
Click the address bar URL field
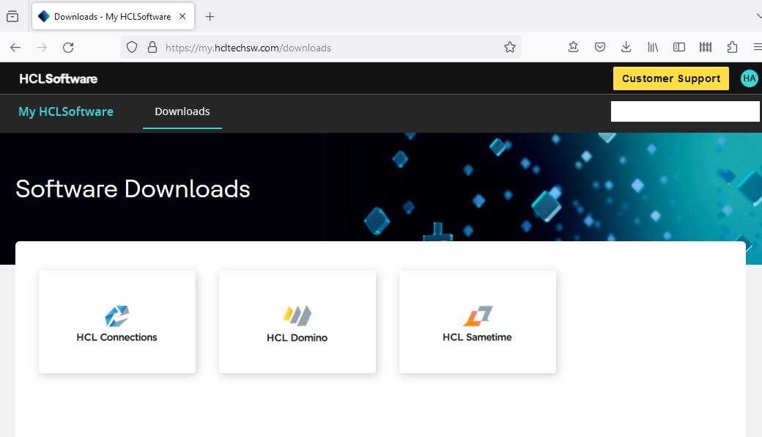tap(321, 48)
